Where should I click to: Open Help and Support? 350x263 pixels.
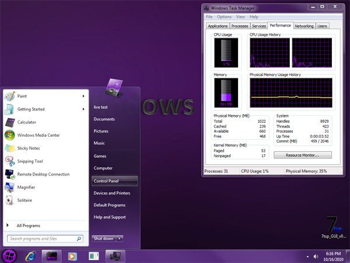pyautogui.click(x=110, y=217)
